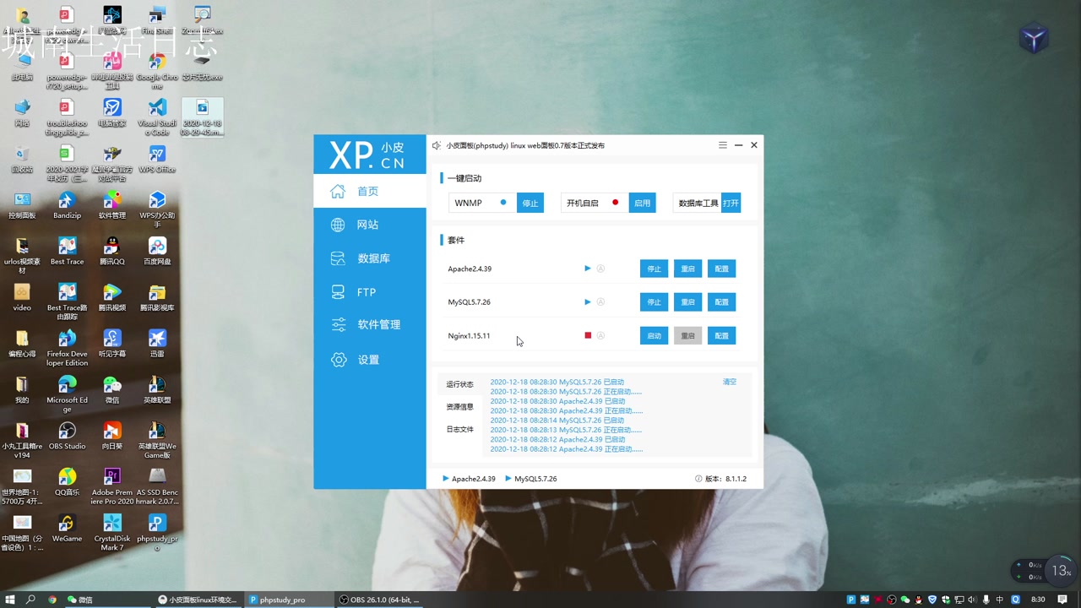Open Bandizip desktop shortcut
This screenshot has height=608, width=1081.
(67, 204)
